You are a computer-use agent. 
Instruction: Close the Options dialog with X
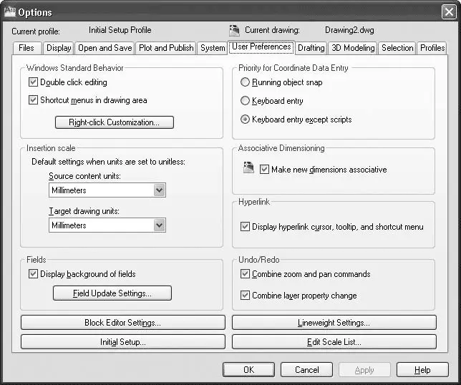[450, 11]
